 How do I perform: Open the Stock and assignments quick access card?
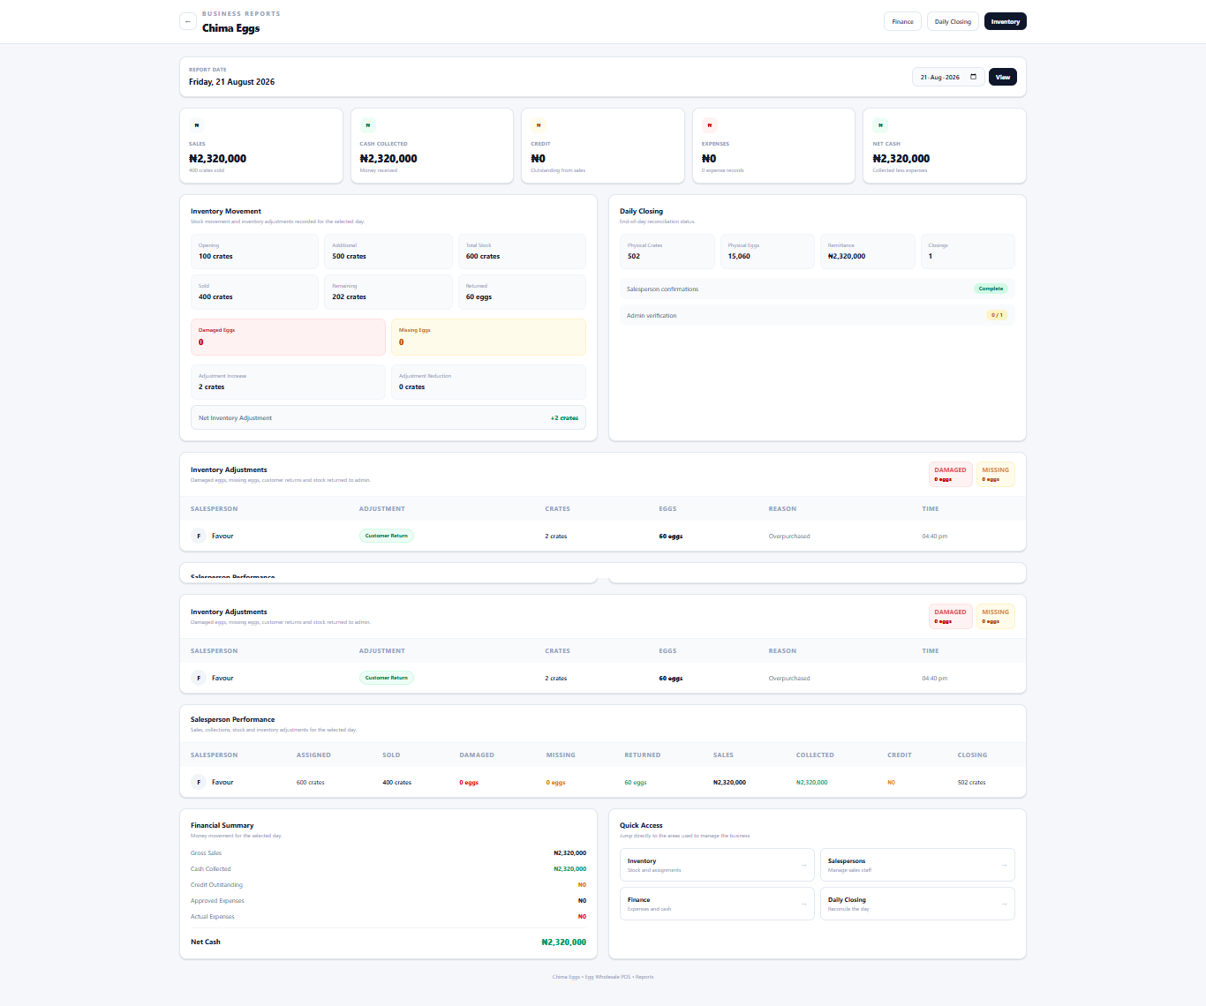click(717, 865)
